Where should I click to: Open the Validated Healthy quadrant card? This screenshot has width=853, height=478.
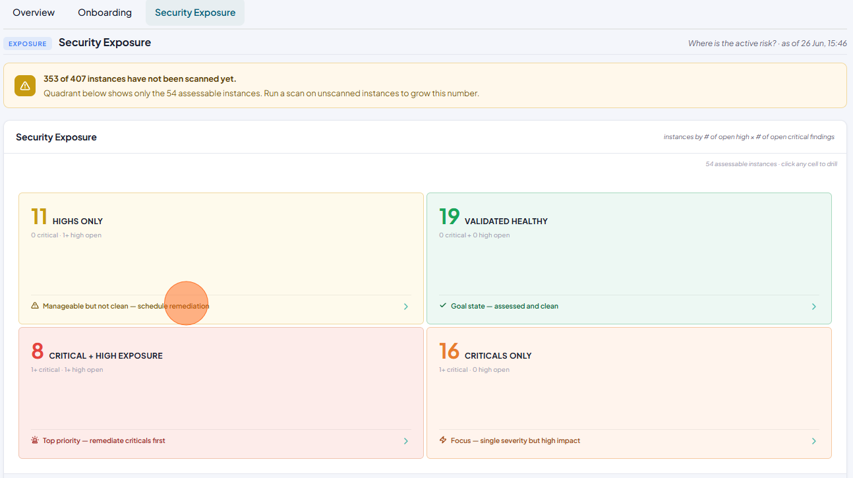click(x=629, y=258)
